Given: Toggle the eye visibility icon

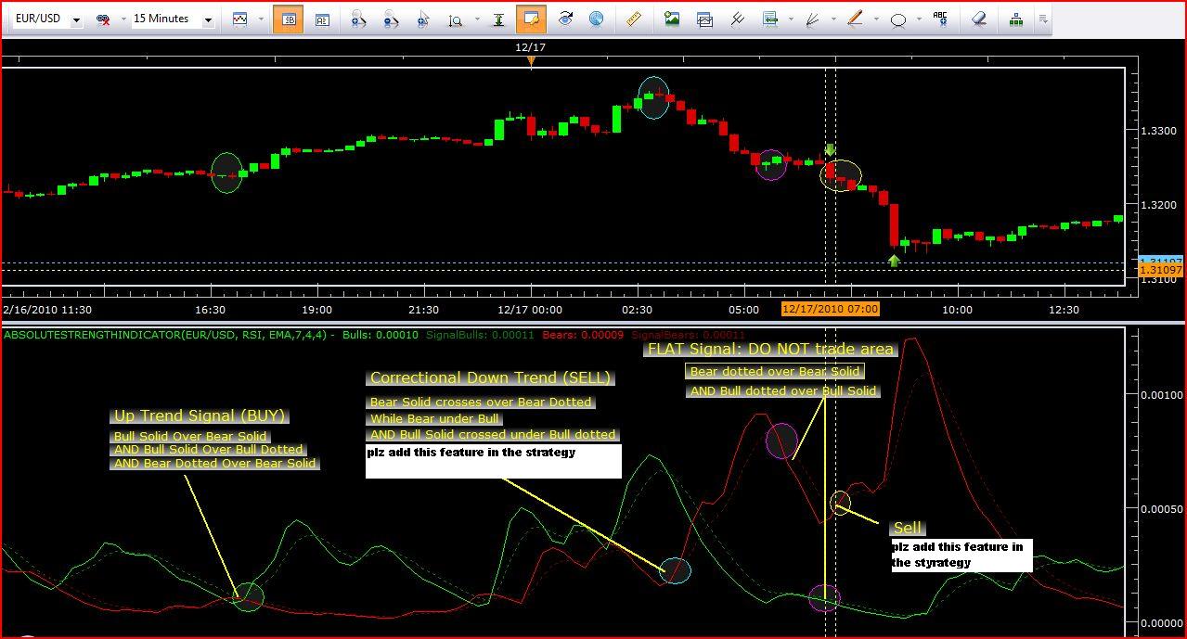Looking at the screenshot, I should (x=564, y=19).
